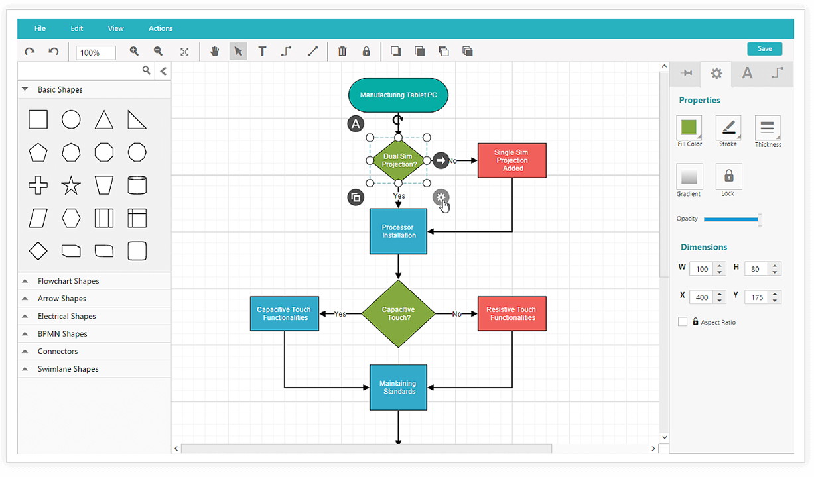This screenshot has height=477, width=814.
Task: Click the Save button
Action: coord(764,48)
